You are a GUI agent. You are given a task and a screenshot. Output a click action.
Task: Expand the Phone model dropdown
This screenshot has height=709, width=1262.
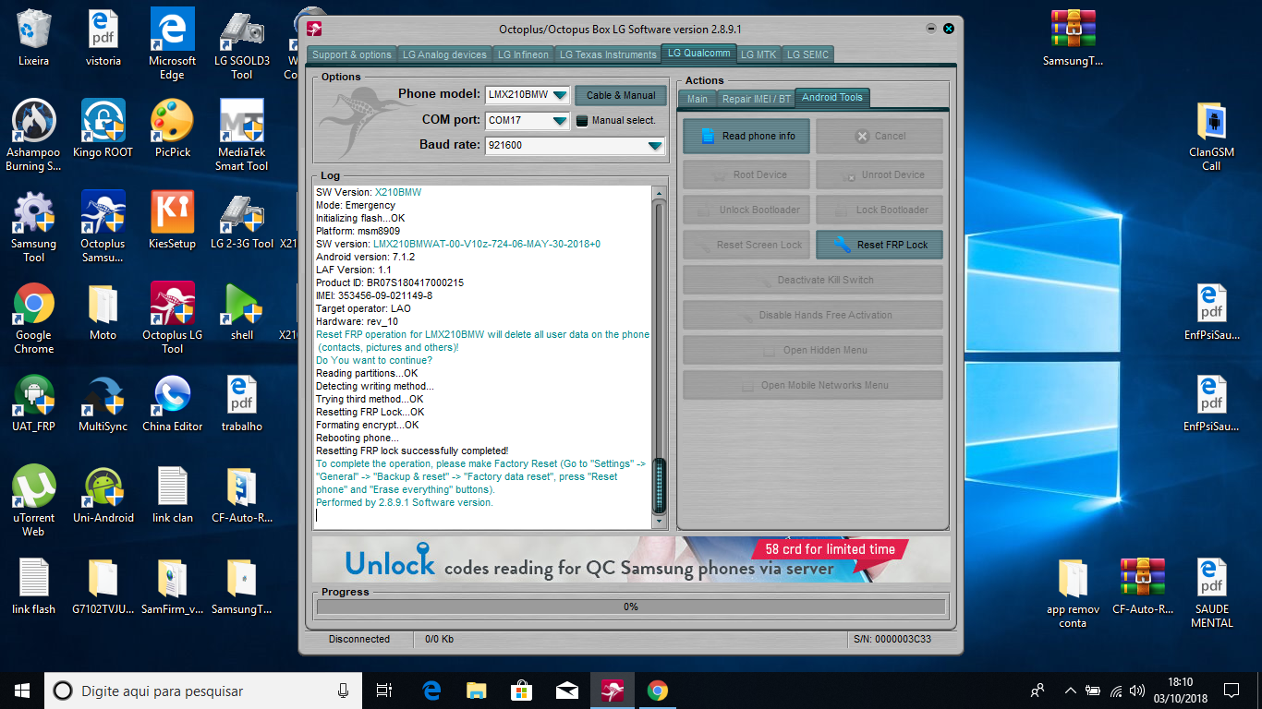[560, 94]
